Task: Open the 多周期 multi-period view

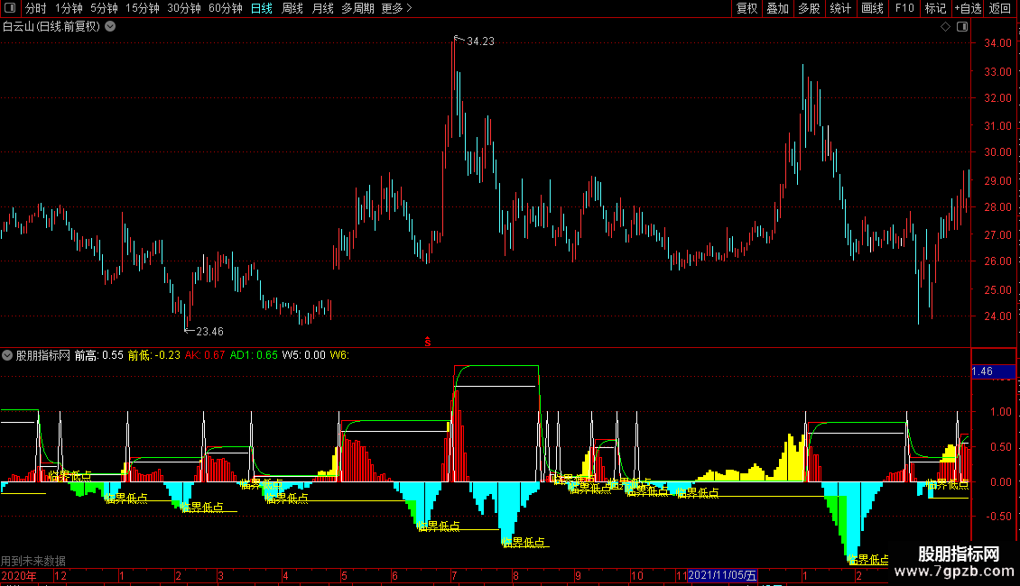Action: click(357, 8)
